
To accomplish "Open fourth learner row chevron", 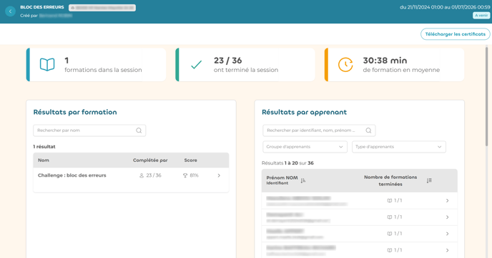I will [x=448, y=250].
